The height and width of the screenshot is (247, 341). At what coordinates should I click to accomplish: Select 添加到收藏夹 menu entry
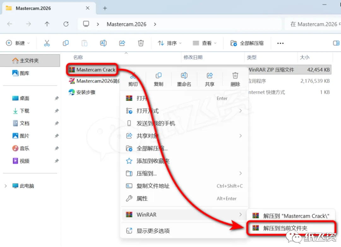coord(184,161)
